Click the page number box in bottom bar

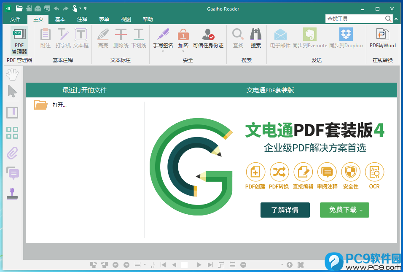tap(184, 265)
